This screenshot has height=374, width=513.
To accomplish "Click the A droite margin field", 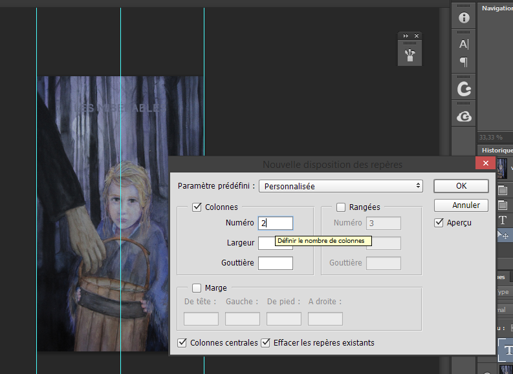I will pyautogui.click(x=325, y=319).
